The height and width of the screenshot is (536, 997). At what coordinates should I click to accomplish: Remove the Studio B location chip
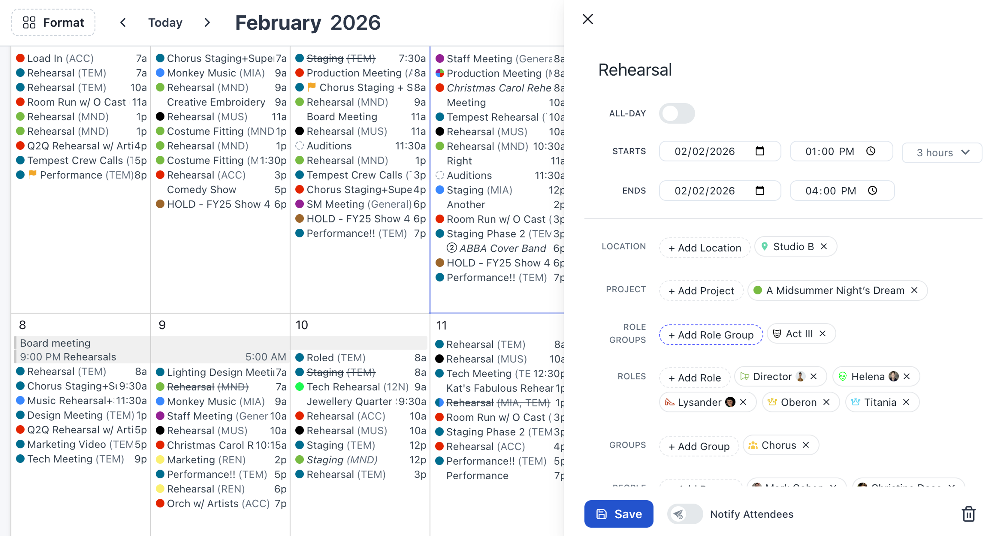824,247
